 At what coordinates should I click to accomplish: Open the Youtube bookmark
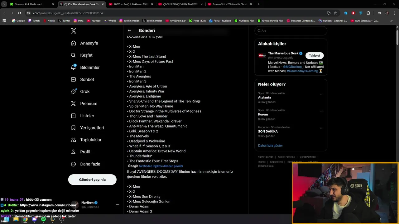94,21
